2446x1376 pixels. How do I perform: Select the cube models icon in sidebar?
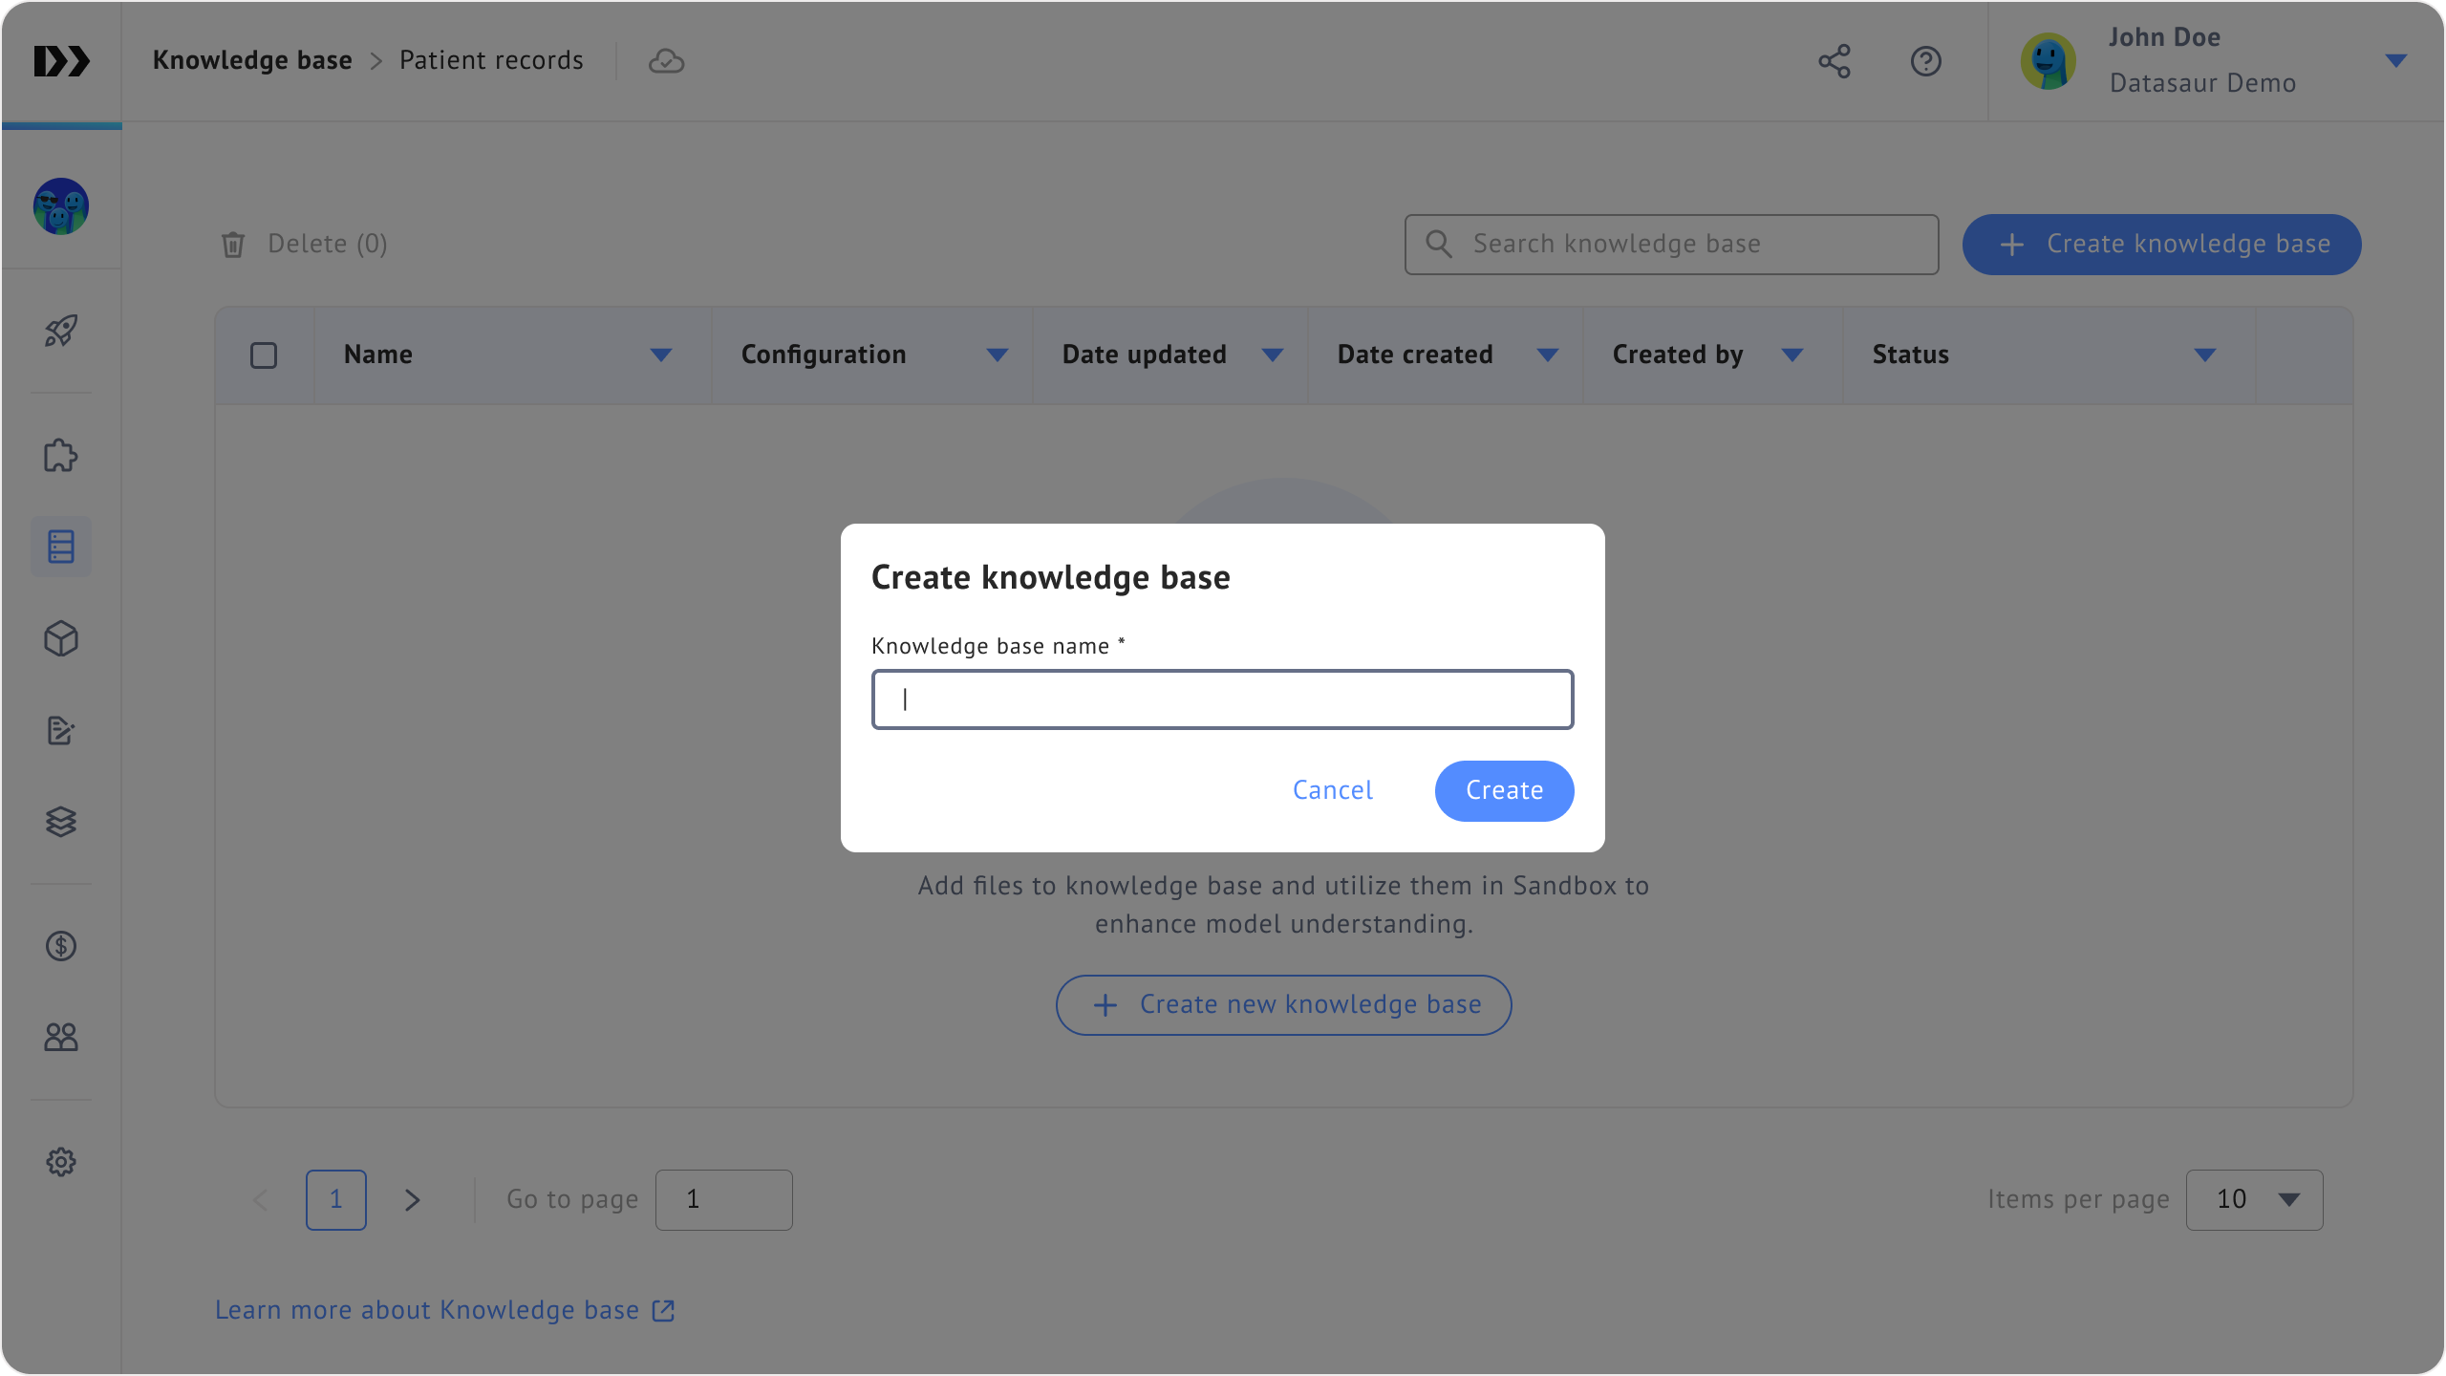pyautogui.click(x=61, y=638)
